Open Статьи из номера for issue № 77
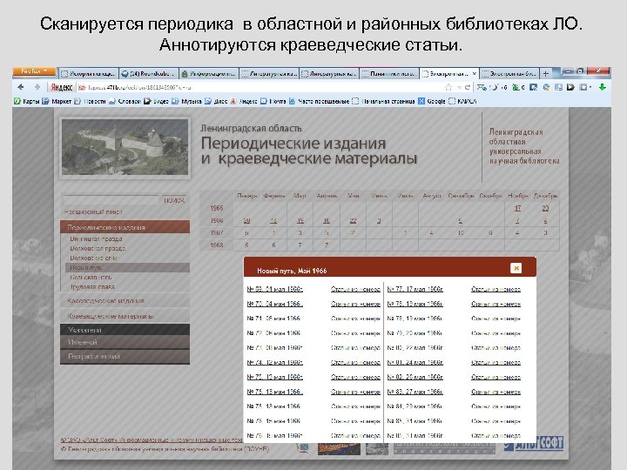627x470 pixels. (x=496, y=289)
